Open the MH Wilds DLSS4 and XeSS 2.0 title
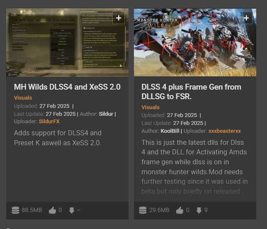Viewport: 267px width, 229px height. click(67, 87)
